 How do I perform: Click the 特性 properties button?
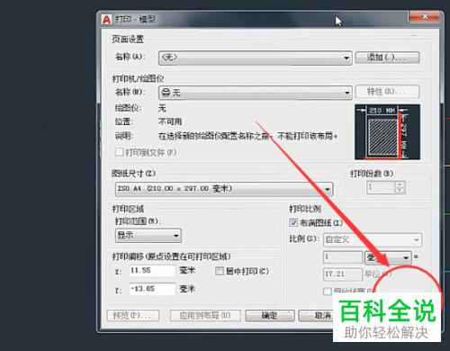387,92
